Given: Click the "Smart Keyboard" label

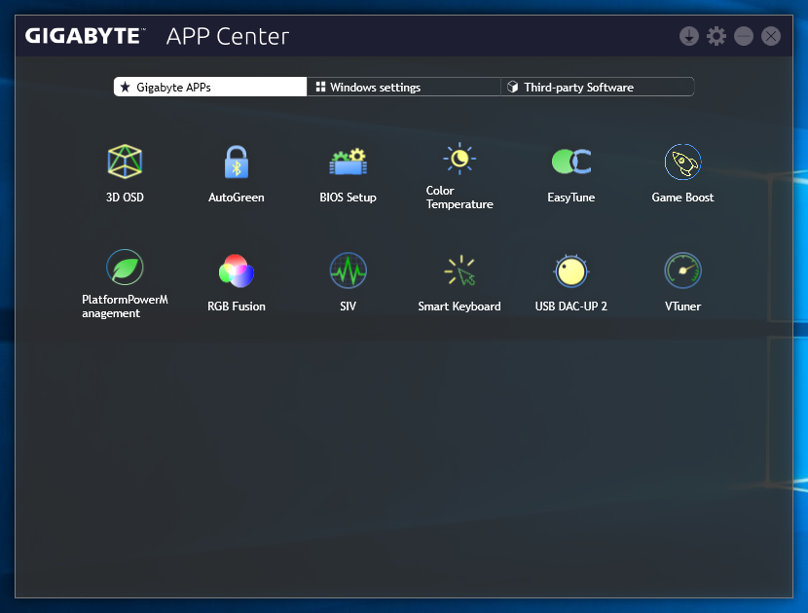Looking at the screenshot, I should point(459,306).
